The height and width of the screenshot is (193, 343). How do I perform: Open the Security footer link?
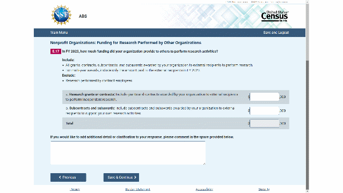(x=264, y=189)
